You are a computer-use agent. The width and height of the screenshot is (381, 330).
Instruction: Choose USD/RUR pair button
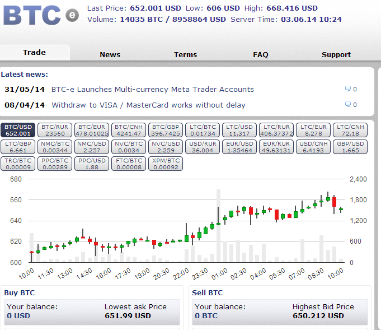point(203,147)
